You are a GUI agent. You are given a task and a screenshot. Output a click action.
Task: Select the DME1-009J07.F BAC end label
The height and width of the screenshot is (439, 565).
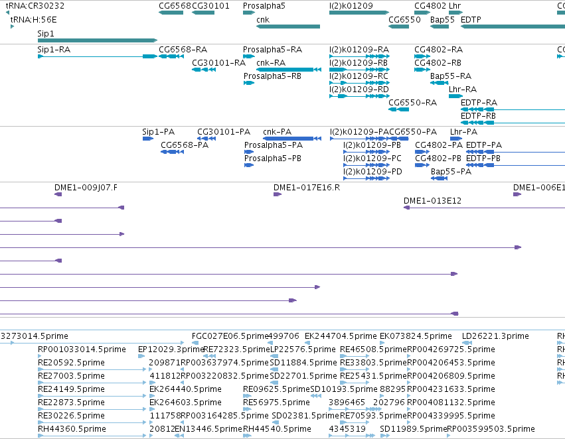[x=86, y=188]
